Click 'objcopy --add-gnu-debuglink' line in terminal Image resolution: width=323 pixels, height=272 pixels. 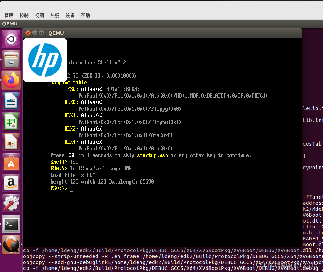click(x=173, y=262)
